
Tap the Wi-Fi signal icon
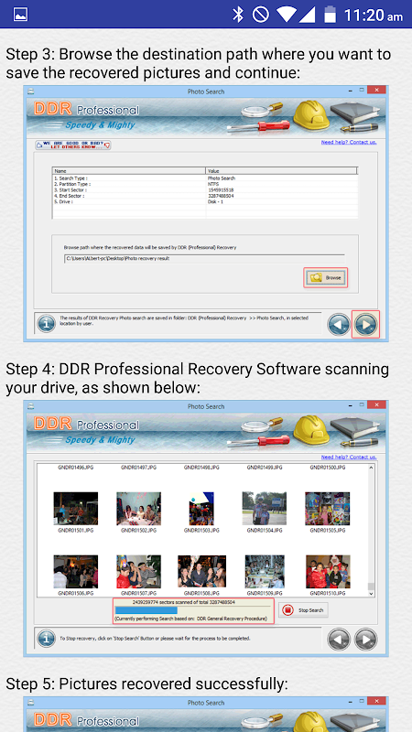[x=286, y=15]
